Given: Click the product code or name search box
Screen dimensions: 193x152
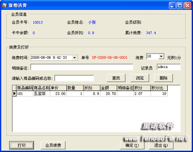Looking at the screenshot, I should [x=74, y=78].
